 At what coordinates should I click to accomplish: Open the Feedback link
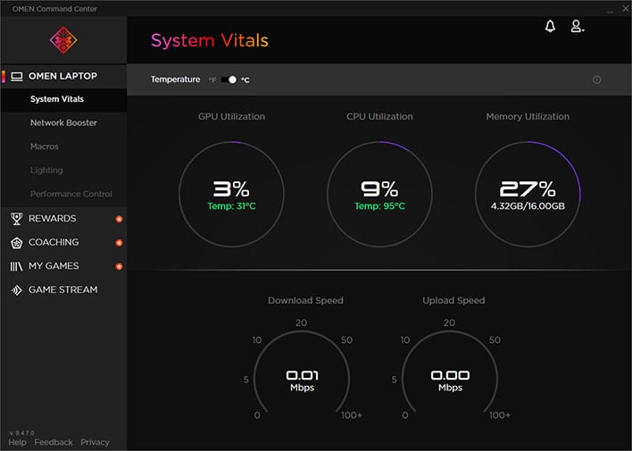54,442
